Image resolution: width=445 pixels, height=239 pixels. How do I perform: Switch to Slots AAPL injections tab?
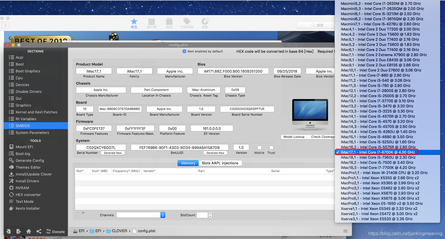coord(220,163)
